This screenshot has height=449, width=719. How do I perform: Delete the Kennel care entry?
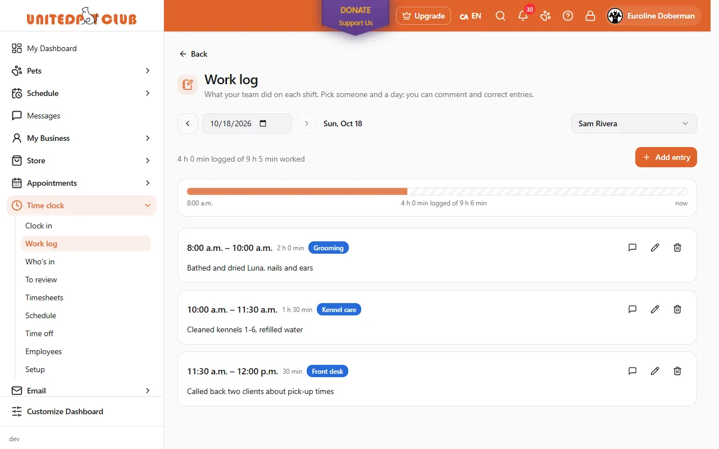677,309
